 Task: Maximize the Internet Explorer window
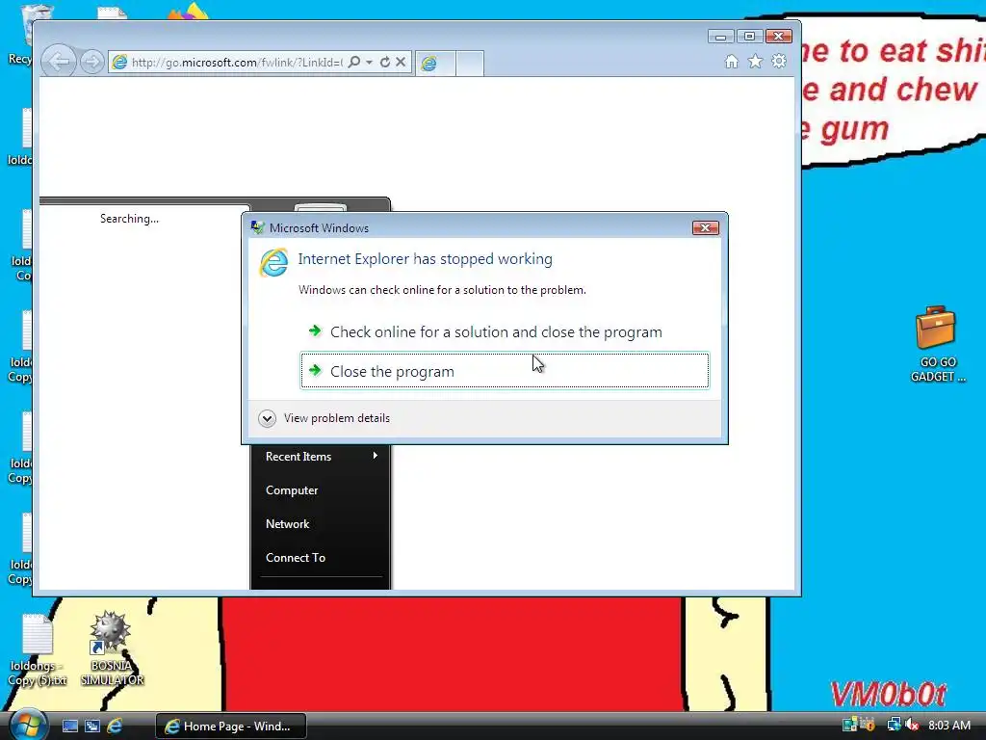tap(749, 37)
